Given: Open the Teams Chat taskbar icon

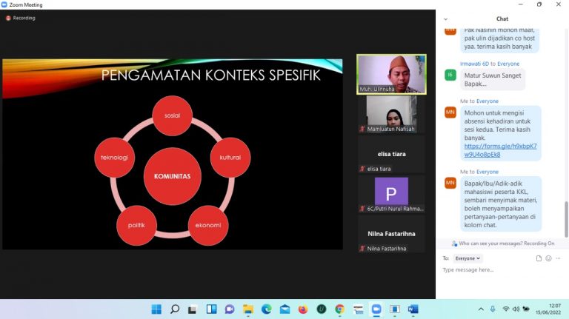Looking at the screenshot, I should point(230,309).
